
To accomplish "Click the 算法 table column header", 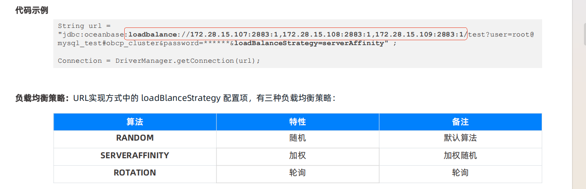I will pyautogui.click(x=135, y=122).
